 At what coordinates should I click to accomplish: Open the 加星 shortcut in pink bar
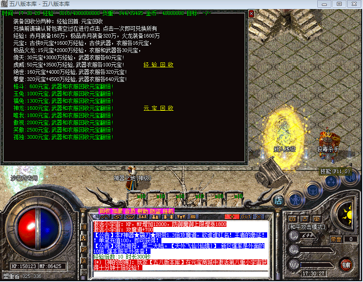(118, 211)
